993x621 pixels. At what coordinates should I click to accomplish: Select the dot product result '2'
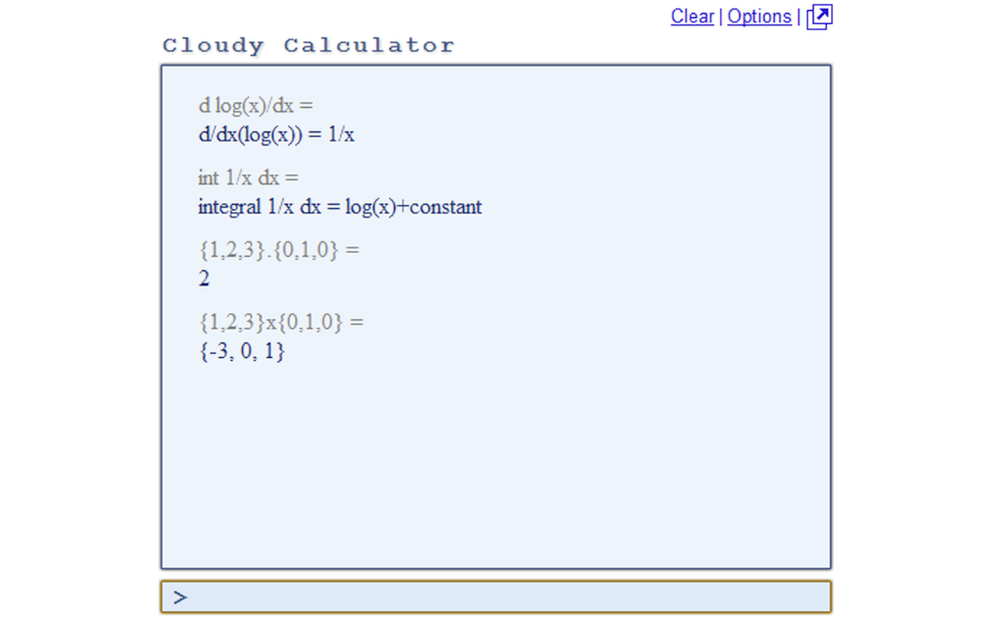204,279
